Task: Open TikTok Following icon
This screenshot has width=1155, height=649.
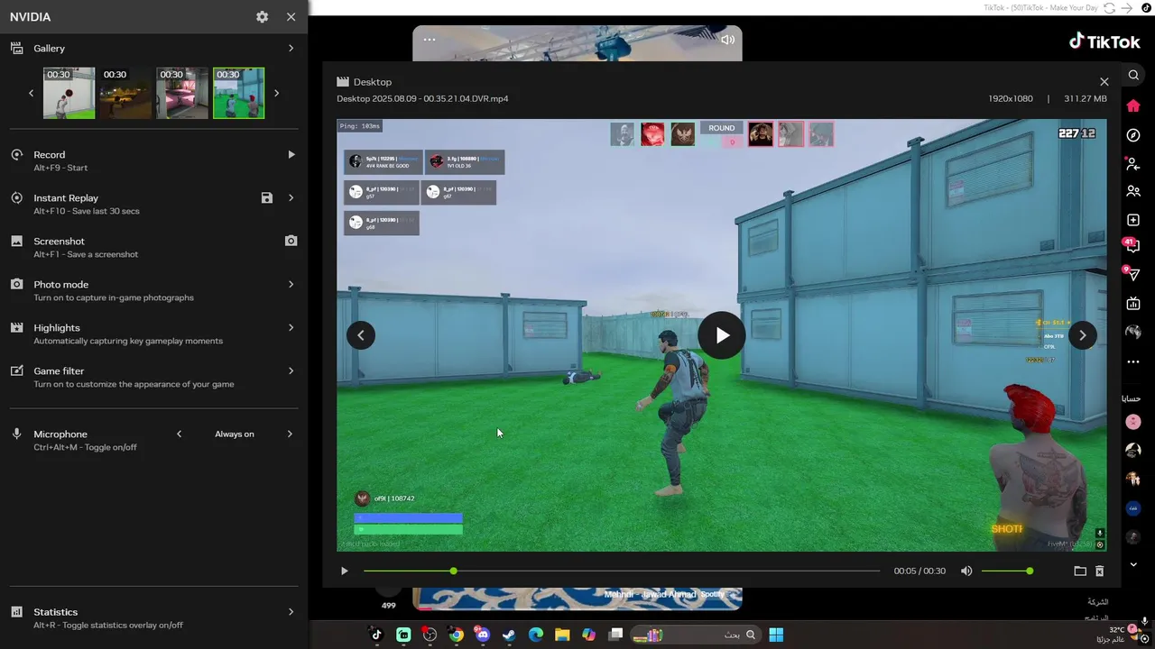Action: (x=1133, y=164)
